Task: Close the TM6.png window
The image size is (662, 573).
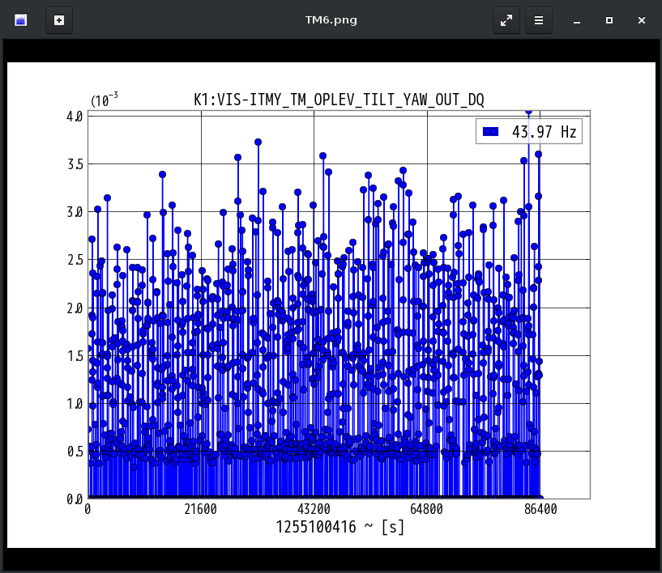Action: 641,20
